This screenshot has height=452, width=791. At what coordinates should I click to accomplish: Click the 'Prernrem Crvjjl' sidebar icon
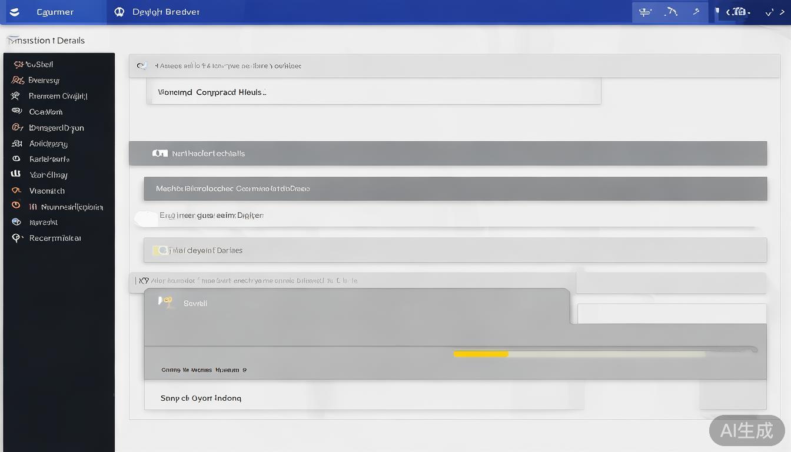pos(16,96)
